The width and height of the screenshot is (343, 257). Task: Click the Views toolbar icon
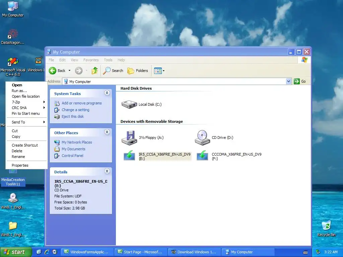(158, 71)
